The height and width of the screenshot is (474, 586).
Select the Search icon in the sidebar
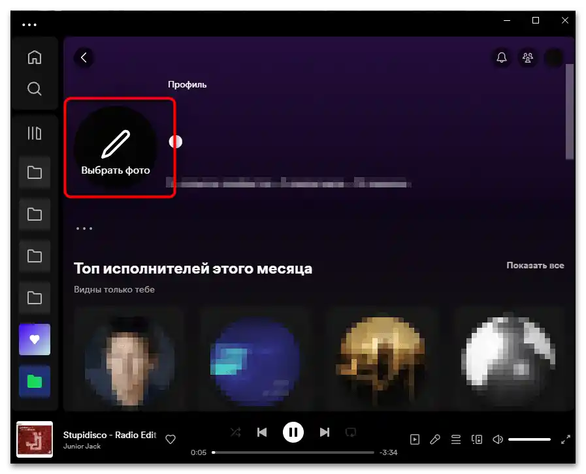pyautogui.click(x=34, y=88)
